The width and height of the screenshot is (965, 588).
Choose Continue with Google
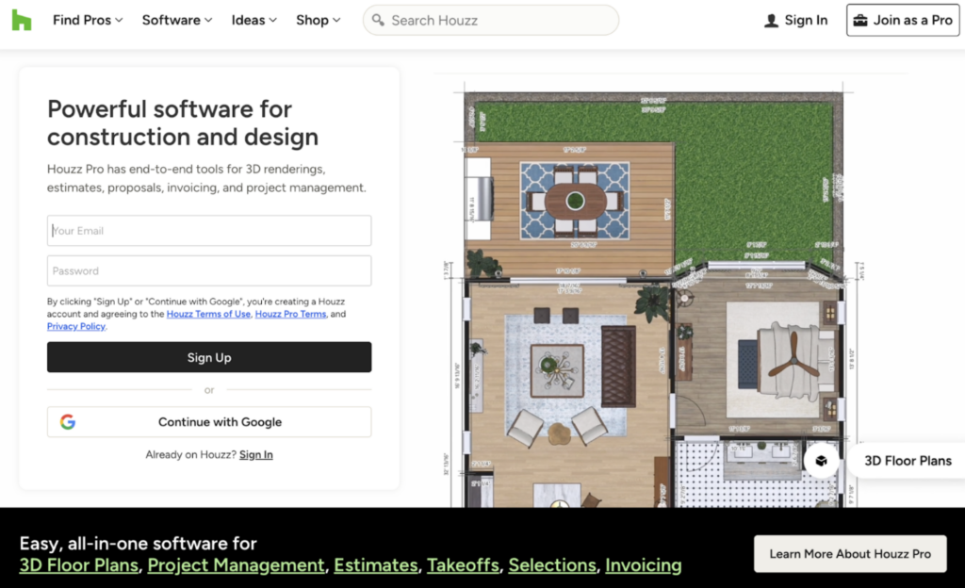click(209, 422)
